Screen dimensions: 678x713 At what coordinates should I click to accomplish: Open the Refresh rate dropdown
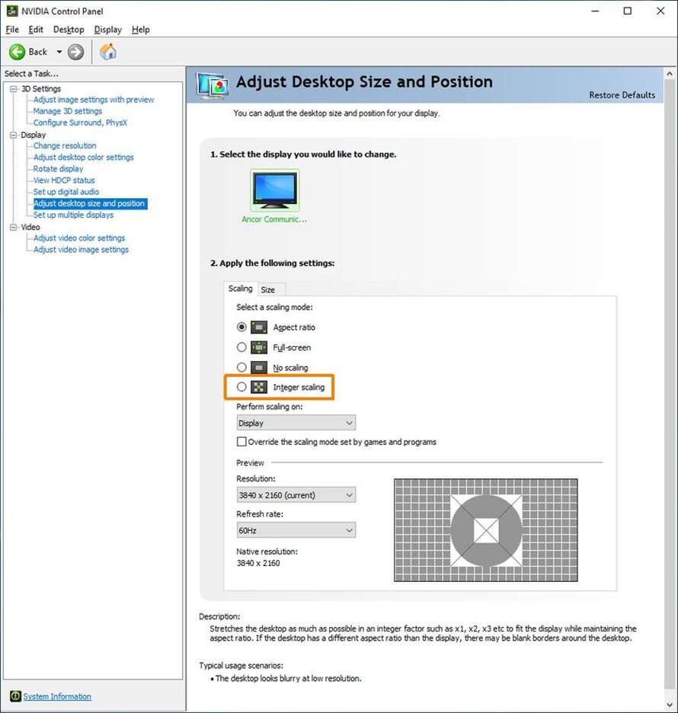point(296,530)
